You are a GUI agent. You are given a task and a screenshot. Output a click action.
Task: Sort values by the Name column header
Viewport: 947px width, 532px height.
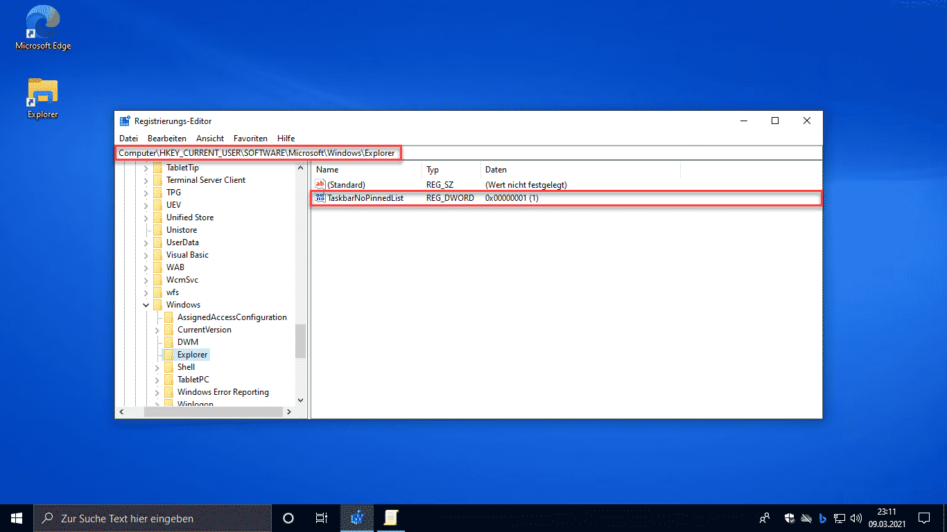coord(367,170)
